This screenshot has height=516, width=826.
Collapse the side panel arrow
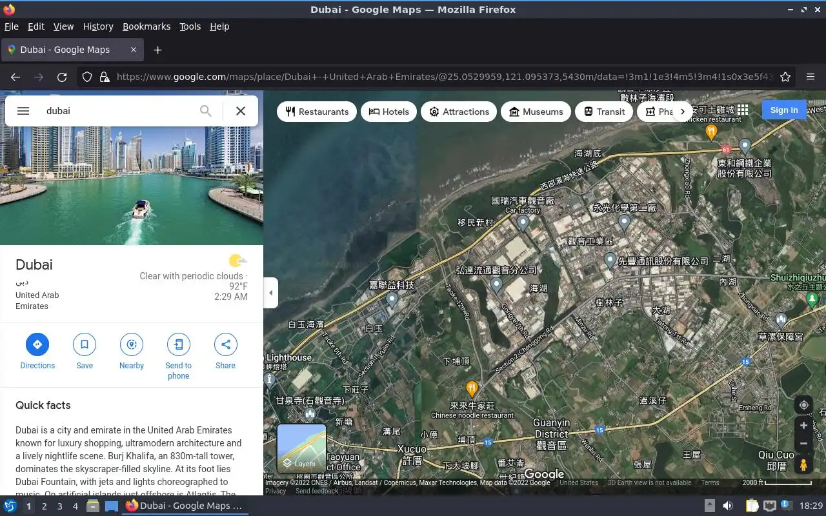pyautogui.click(x=271, y=293)
